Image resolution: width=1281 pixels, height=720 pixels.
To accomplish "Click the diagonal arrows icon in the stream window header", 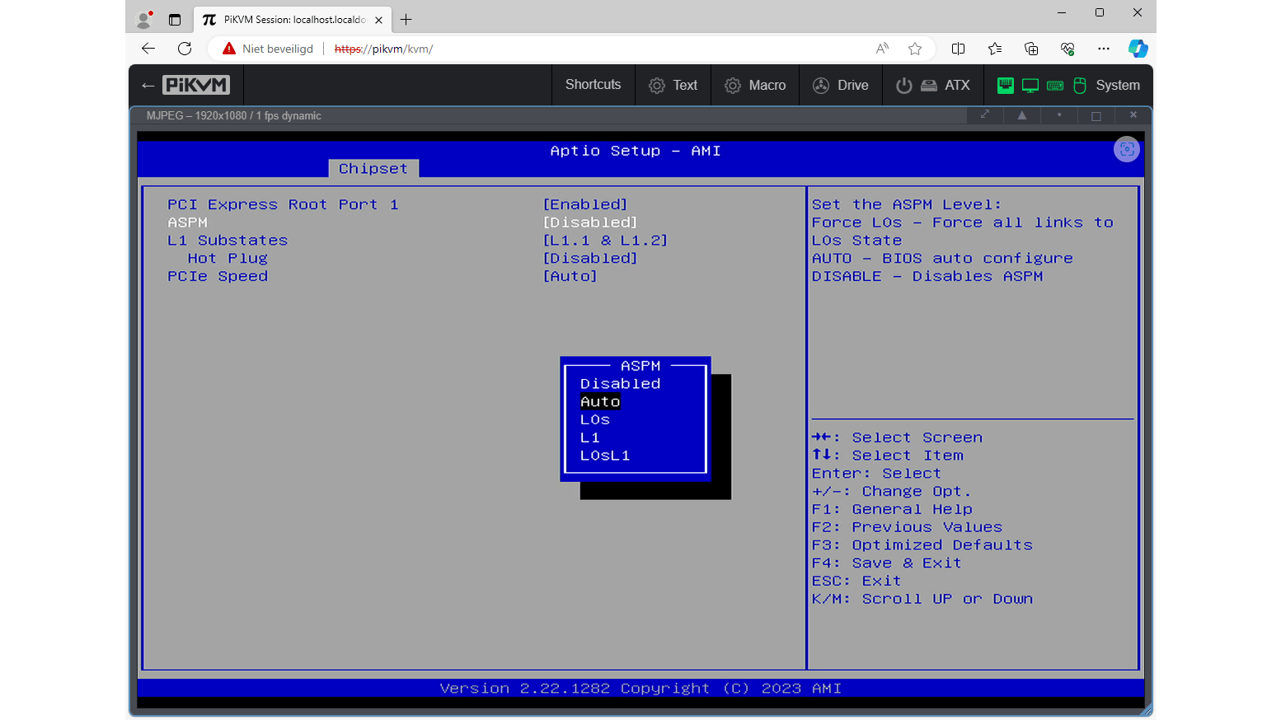I will [985, 115].
